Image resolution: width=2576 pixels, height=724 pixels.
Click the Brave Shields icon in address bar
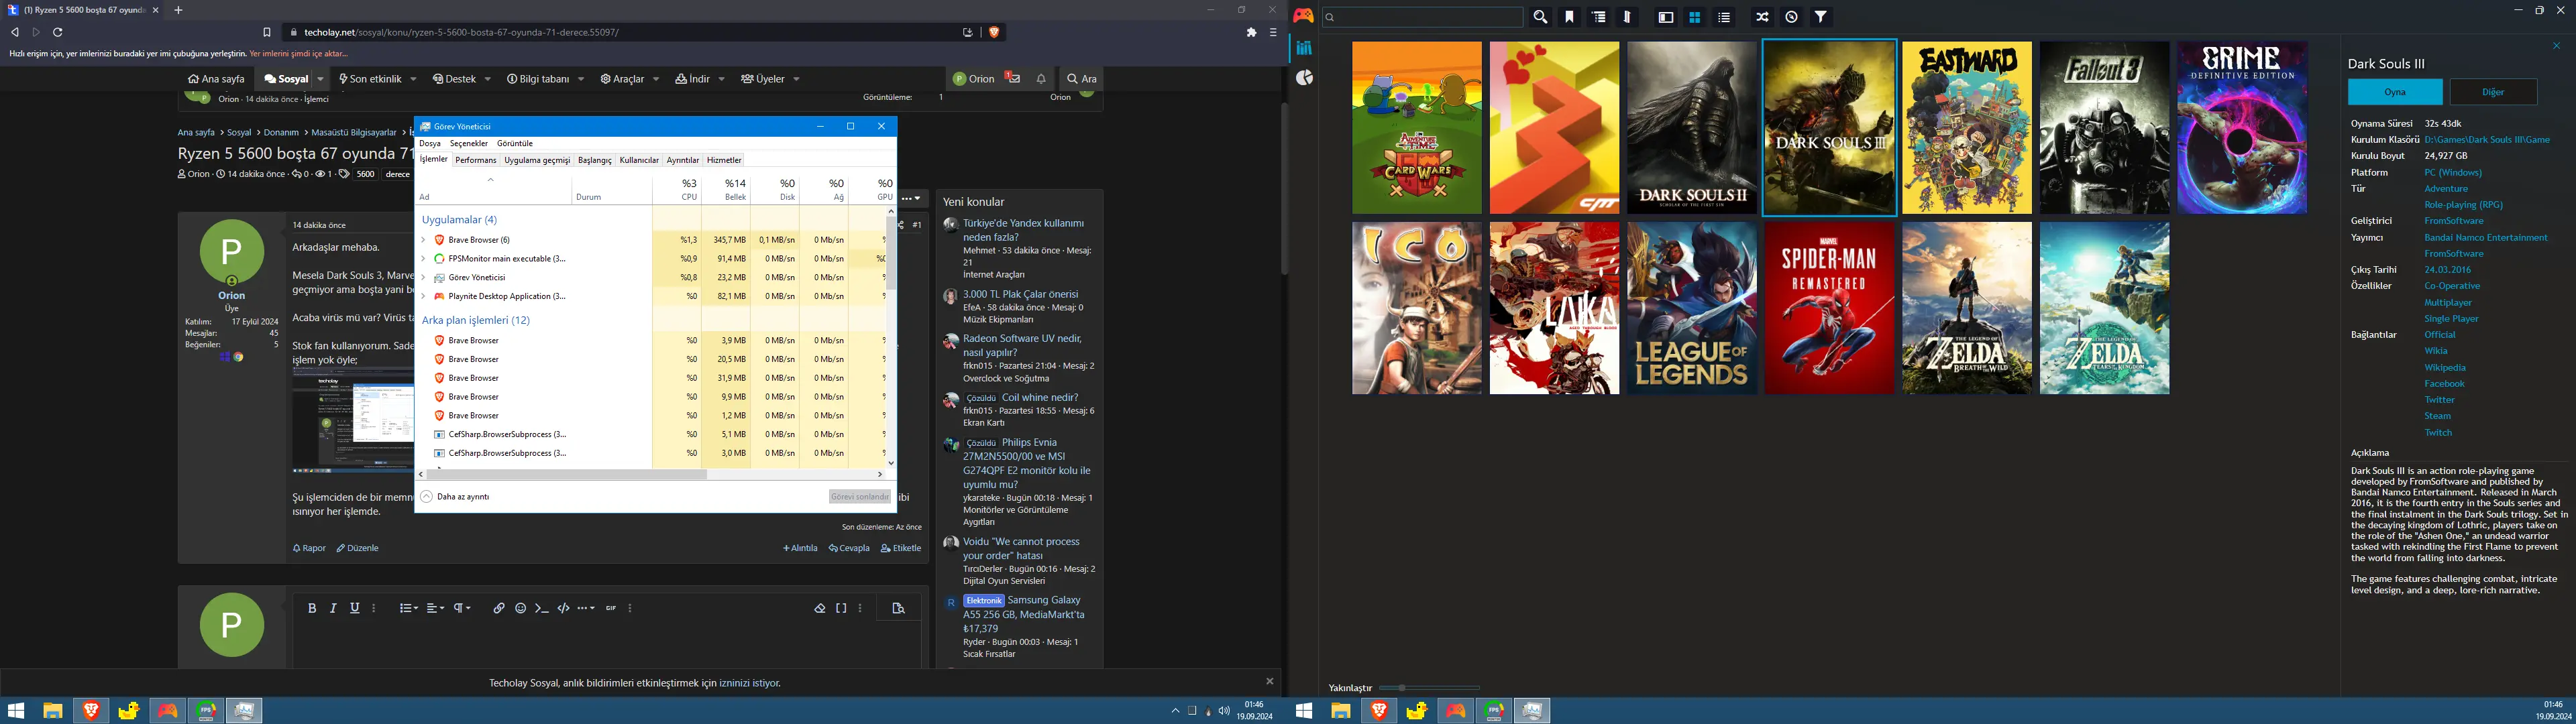[x=994, y=32]
